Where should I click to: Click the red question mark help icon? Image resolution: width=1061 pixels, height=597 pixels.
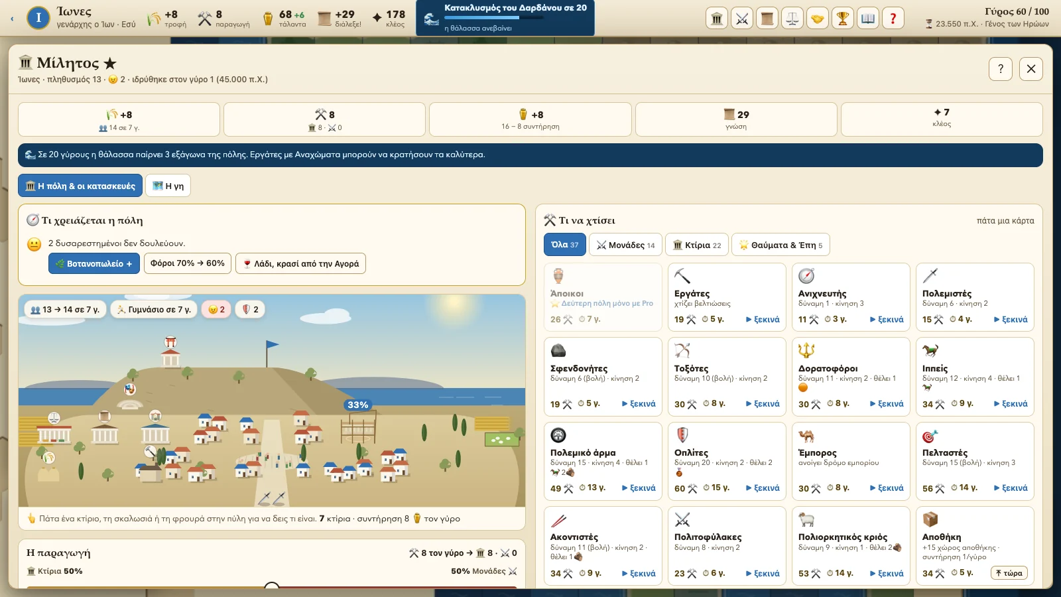coord(893,19)
